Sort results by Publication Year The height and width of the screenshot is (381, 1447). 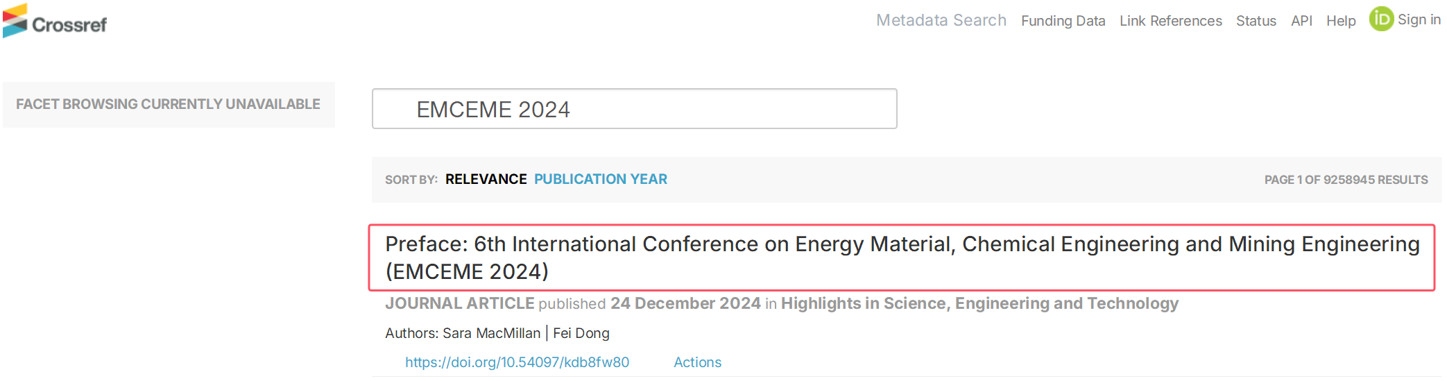[x=600, y=180]
